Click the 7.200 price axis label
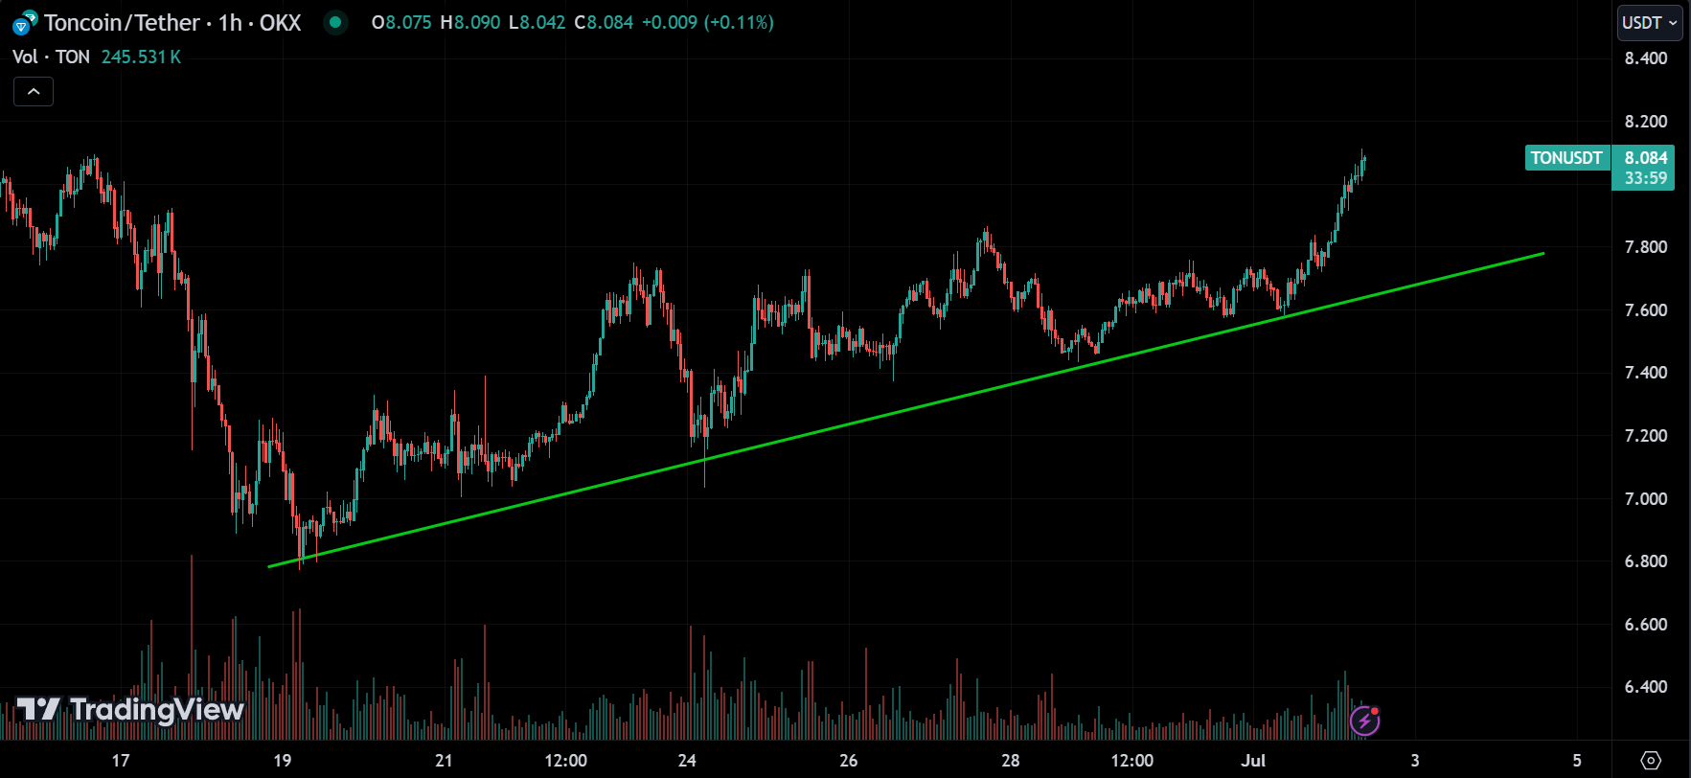The width and height of the screenshot is (1691, 778). 1646,436
